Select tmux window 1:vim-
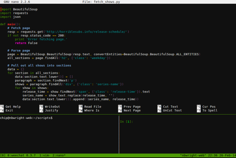Image resolution: width=236 pixels, height=158 pixels. pos(44,155)
